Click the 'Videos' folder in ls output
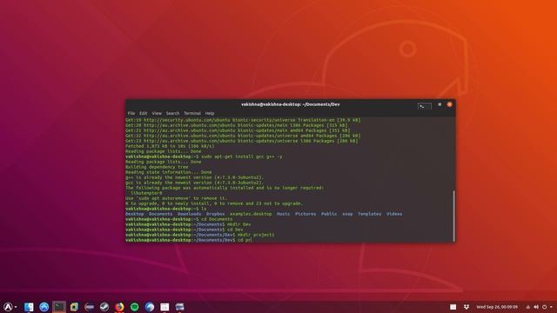The width and height of the screenshot is (557, 313). (394, 214)
